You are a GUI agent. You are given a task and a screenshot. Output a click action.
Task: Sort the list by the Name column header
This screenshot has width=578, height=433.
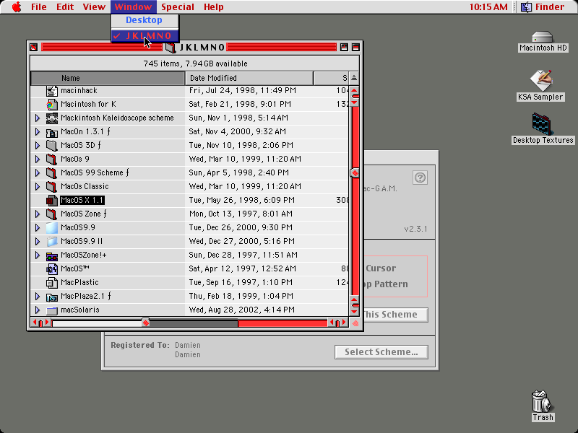pyautogui.click(x=108, y=78)
